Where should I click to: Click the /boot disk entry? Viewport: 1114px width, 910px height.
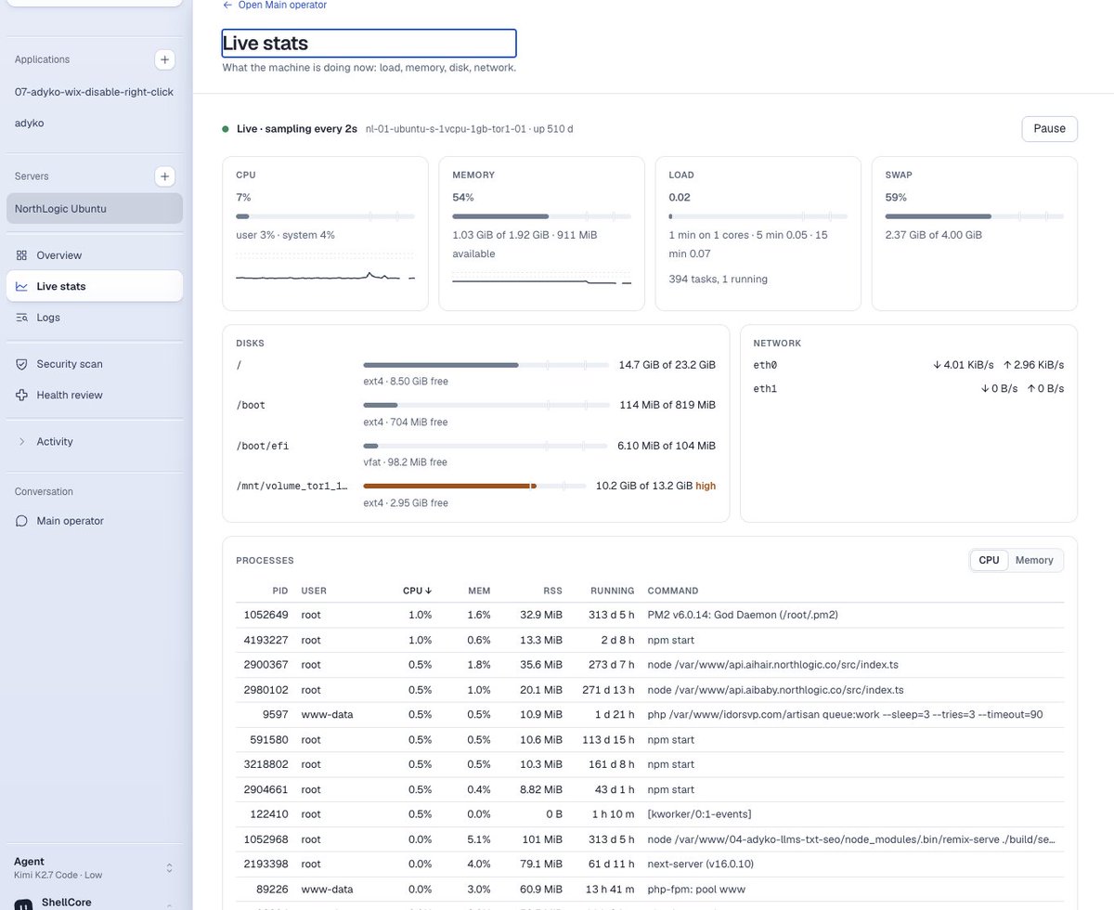[x=475, y=412]
